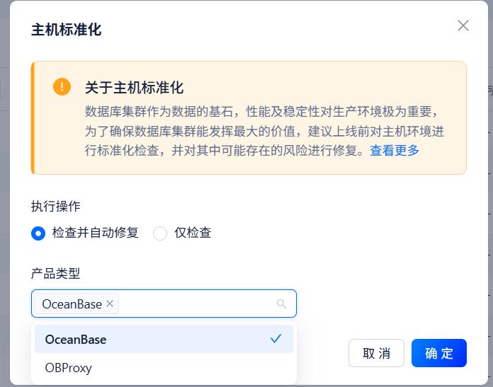This screenshot has width=493, height=387.
Task: Click the OceanBase tag text in selector
Action: click(x=72, y=304)
